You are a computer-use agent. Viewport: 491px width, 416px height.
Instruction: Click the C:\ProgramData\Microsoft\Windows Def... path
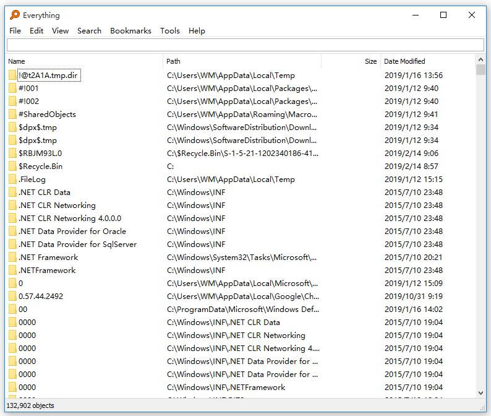[243, 310]
